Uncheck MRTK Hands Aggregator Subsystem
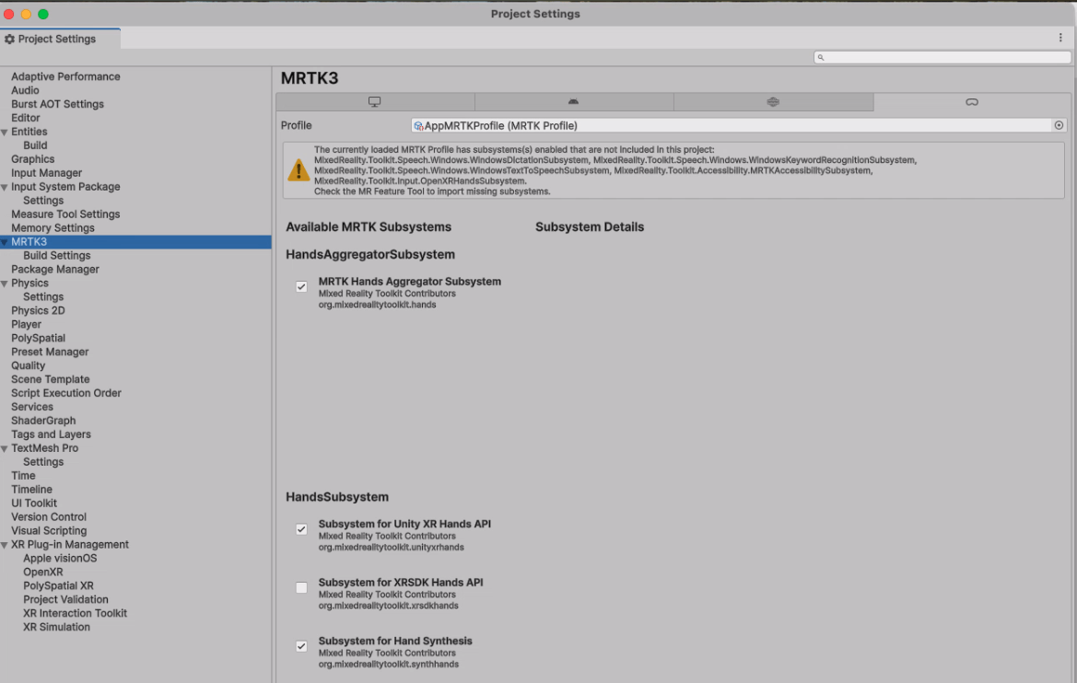 pyautogui.click(x=301, y=287)
